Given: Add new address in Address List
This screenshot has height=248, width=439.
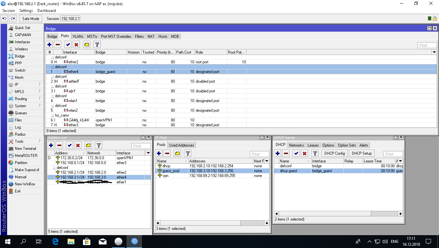Looking at the screenshot, I should pyautogui.click(x=51, y=146).
